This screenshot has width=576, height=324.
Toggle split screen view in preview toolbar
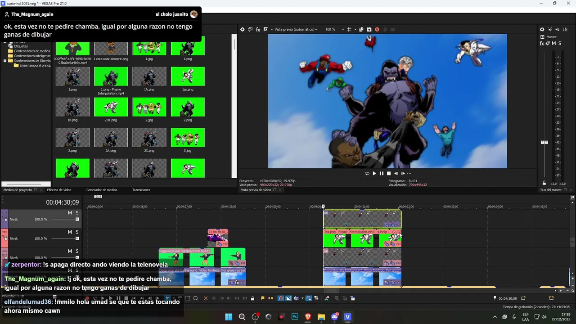[265, 29]
